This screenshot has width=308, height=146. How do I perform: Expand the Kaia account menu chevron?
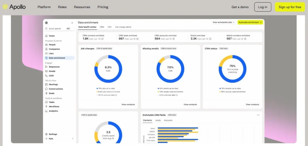pyautogui.click(x=72, y=139)
